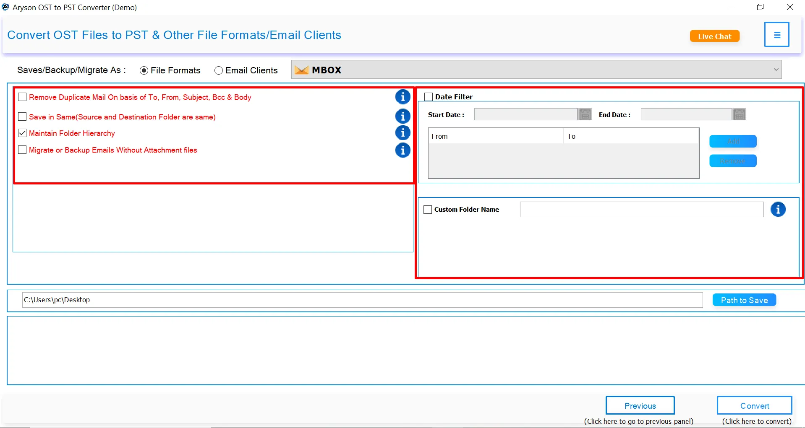Minimize the Aryson converter window

tap(731, 7)
